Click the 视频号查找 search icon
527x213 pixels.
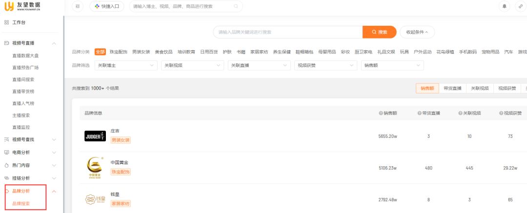(6, 139)
